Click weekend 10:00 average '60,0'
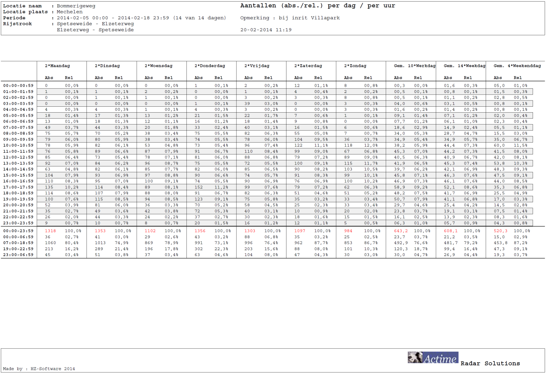The image size is (546, 374). click(x=499, y=145)
